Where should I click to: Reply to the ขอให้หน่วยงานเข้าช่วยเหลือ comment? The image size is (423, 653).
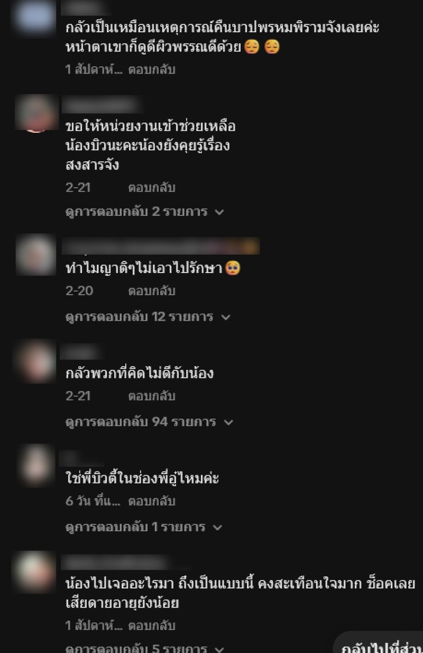coord(152,187)
